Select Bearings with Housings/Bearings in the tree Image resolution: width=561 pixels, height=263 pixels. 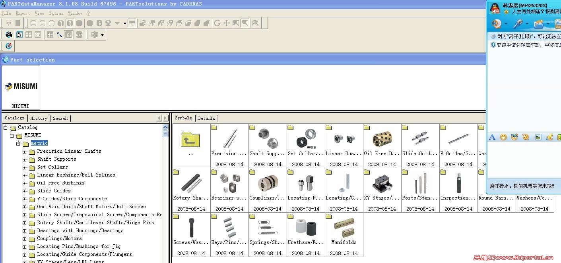(x=80, y=230)
